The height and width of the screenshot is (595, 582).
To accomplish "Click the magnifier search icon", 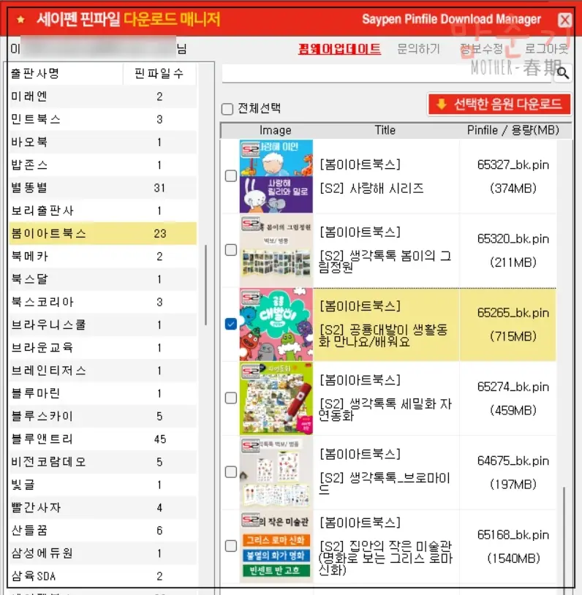I will pos(563,73).
